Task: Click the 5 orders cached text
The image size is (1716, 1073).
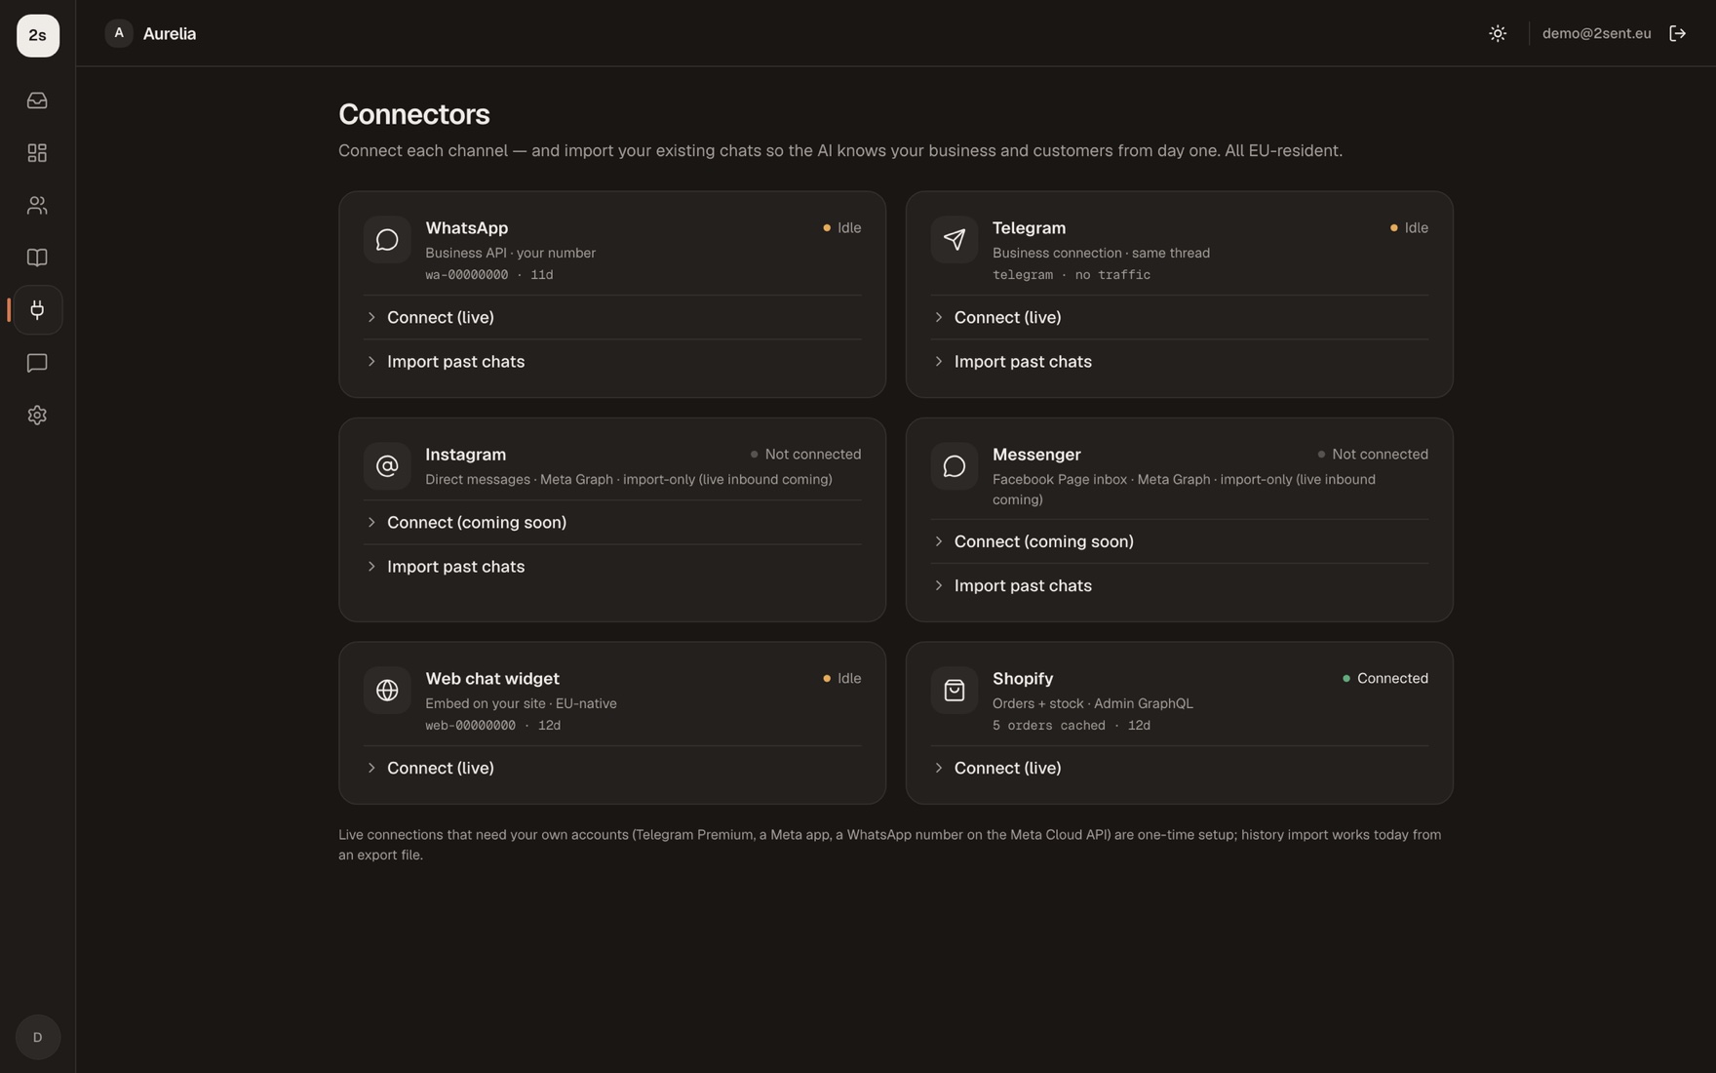Action: 1049,726
